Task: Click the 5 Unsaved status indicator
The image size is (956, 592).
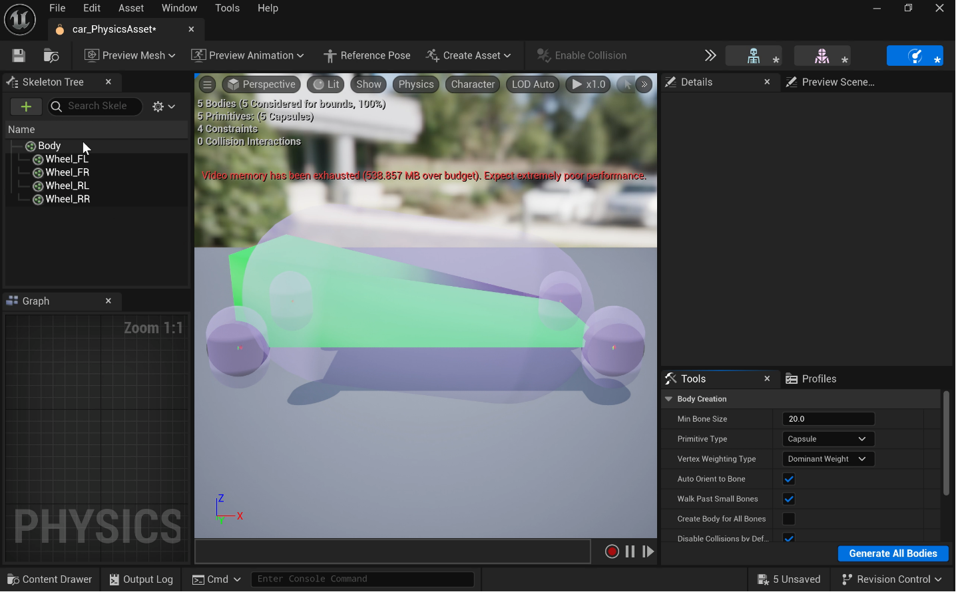Action: tap(789, 579)
